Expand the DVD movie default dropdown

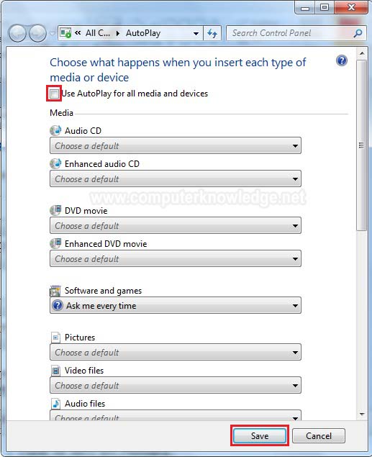[x=176, y=225]
